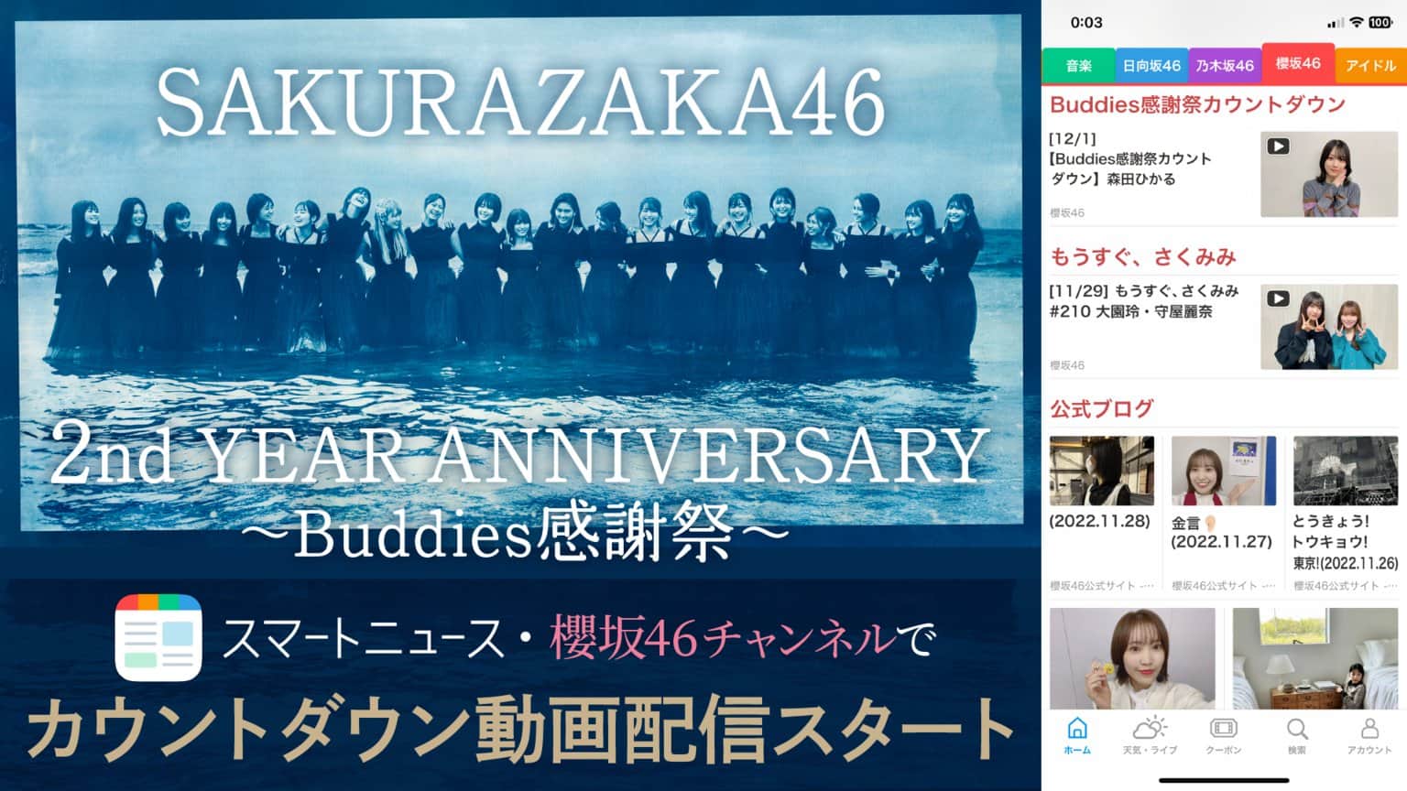Open the Account person icon
This screenshot has width=1407, height=791.
pos(1369,729)
